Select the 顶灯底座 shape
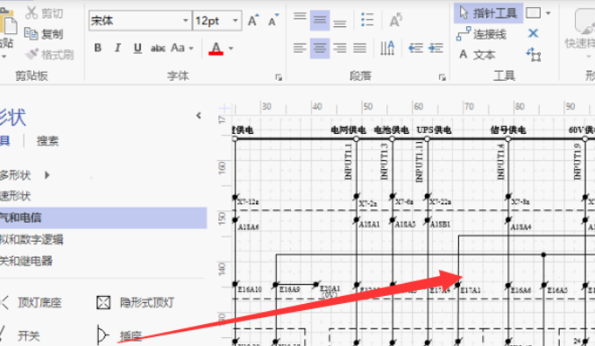 point(32,303)
